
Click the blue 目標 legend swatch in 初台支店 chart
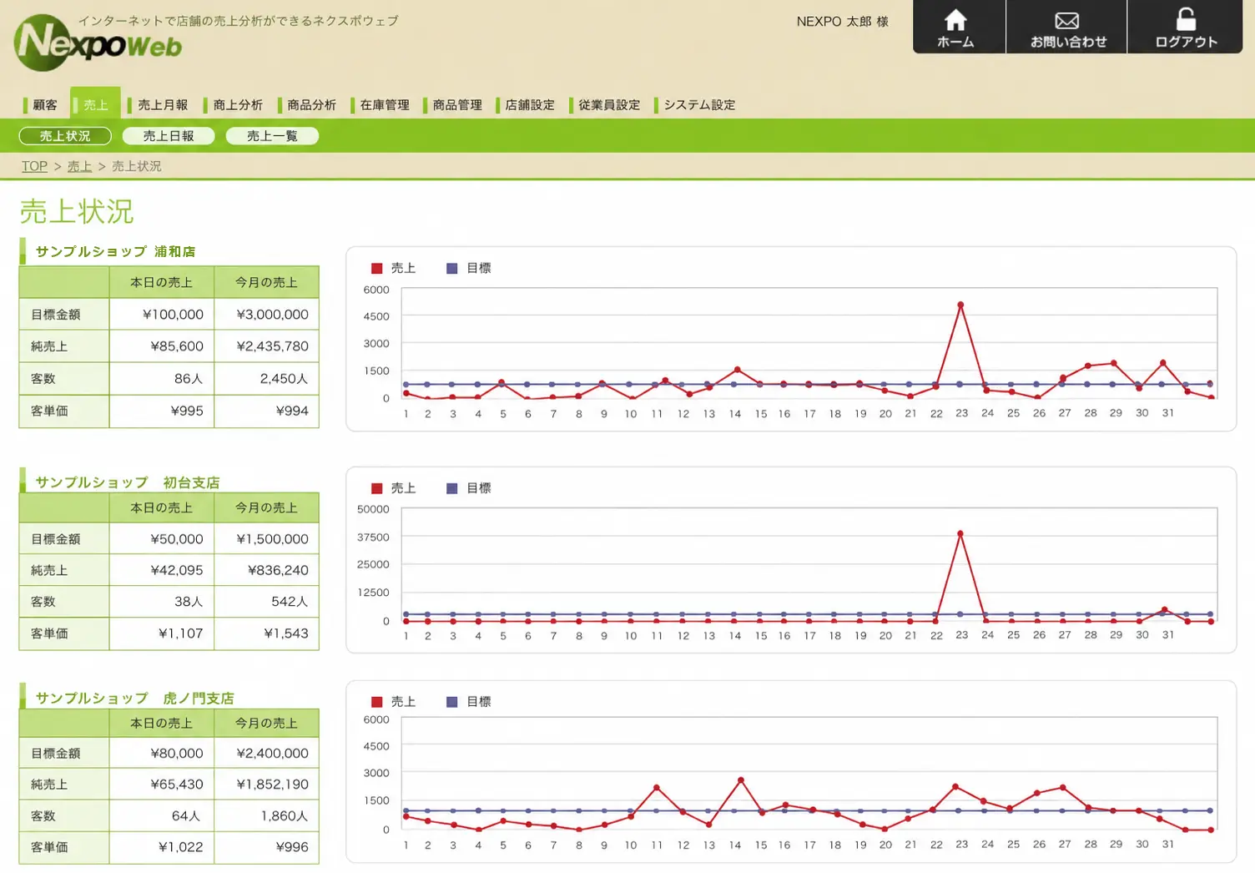(x=451, y=488)
